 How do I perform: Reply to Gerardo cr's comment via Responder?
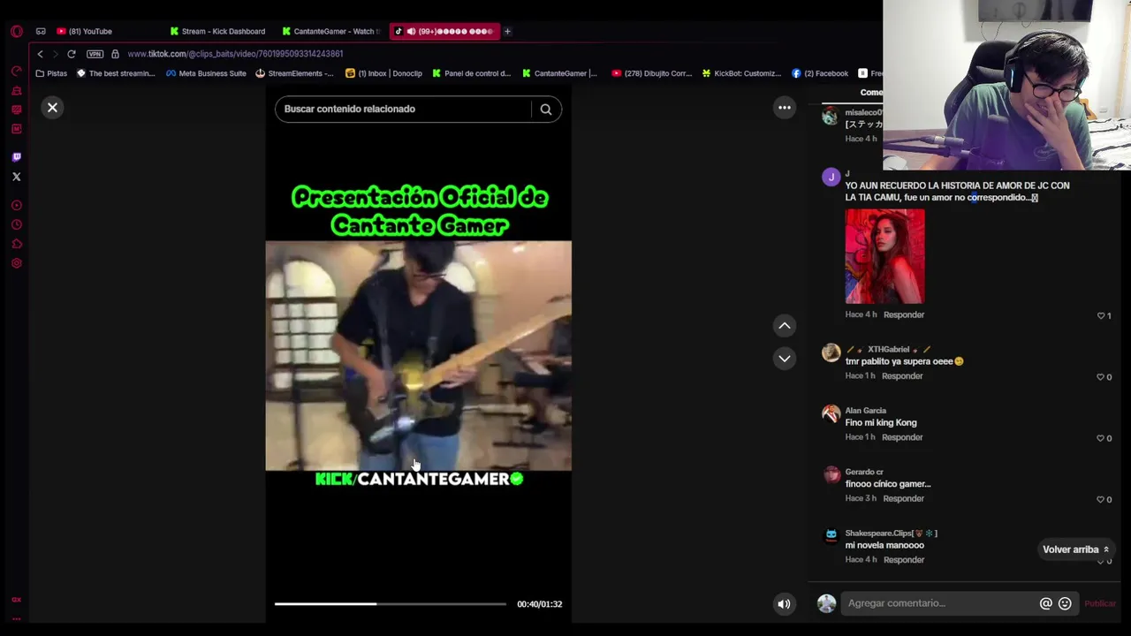click(903, 499)
